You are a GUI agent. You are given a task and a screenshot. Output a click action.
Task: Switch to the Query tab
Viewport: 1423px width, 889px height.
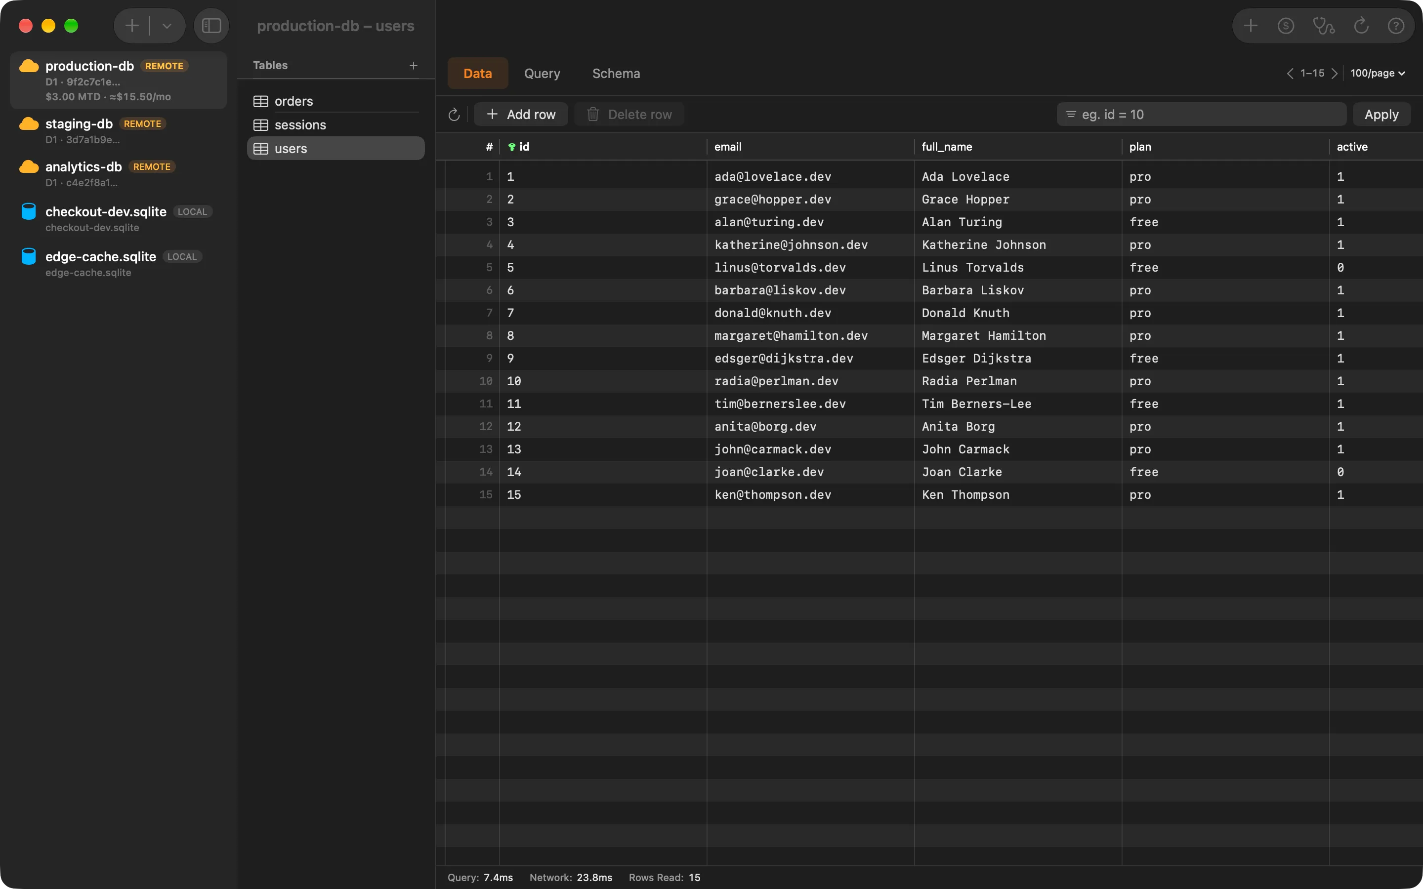pyautogui.click(x=542, y=74)
